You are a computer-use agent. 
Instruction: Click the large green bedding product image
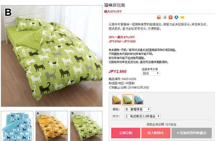[x=52, y=56]
